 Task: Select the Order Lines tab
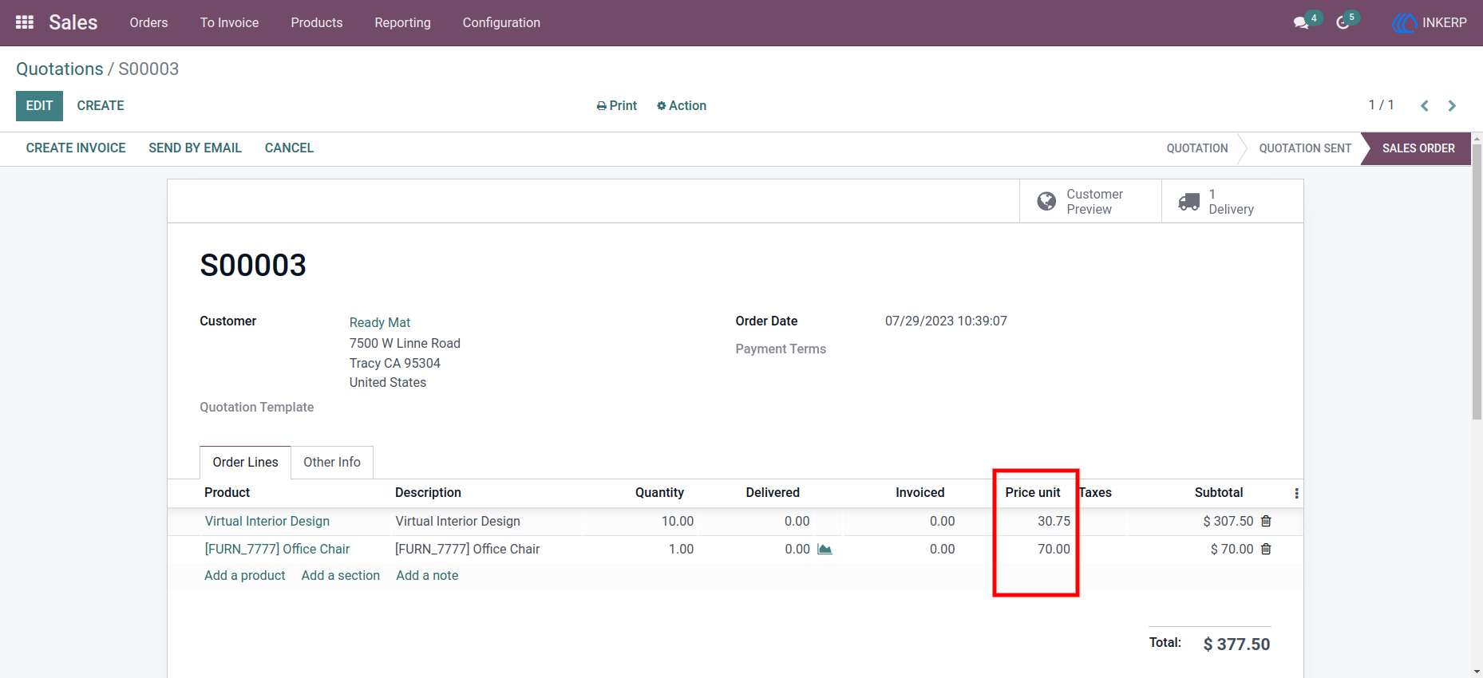(246, 462)
